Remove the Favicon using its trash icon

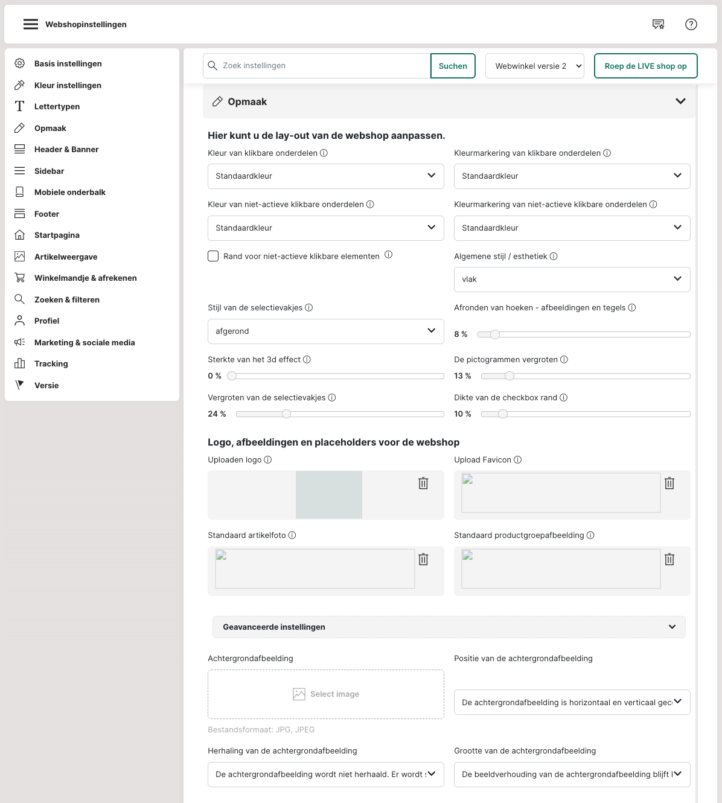669,483
